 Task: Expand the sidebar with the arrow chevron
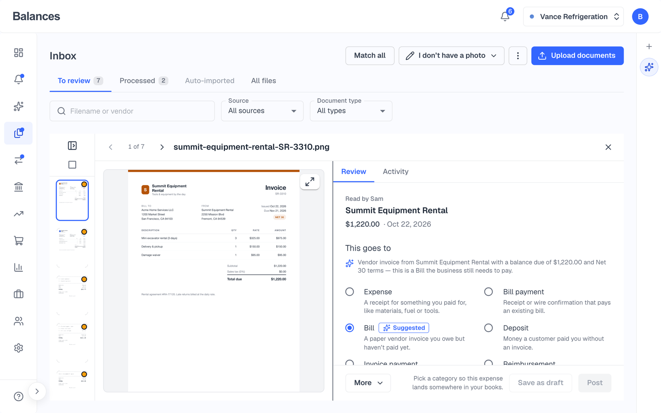coord(37,391)
